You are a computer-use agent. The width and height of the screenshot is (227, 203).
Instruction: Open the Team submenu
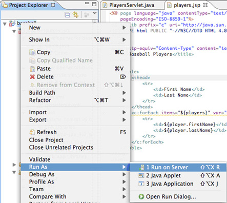(75, 189)
